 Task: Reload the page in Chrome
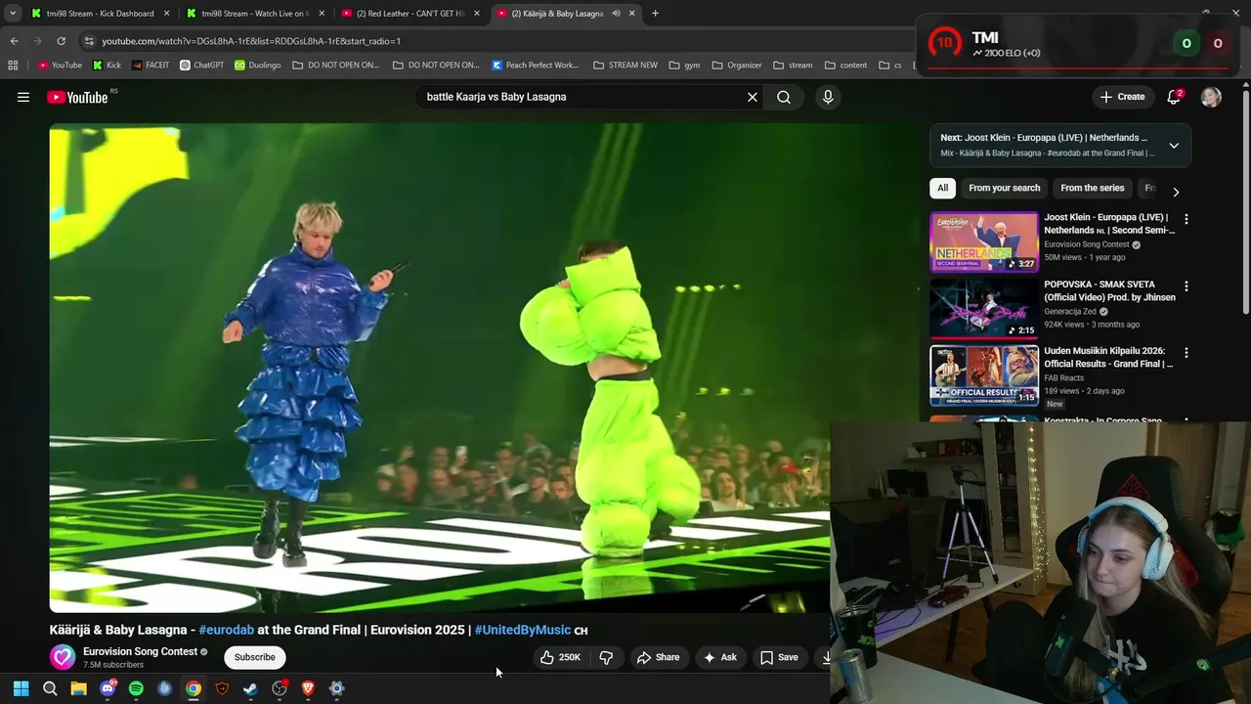[x=61, y=41]
